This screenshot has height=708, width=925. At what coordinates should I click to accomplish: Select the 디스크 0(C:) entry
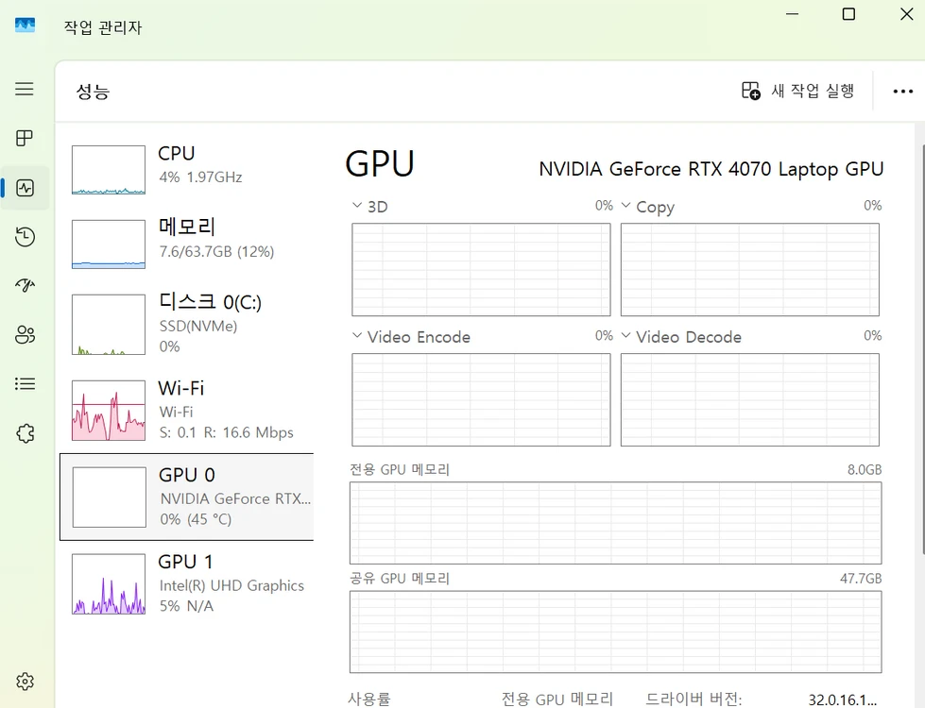pyautogui.click(x=187, y=324)
